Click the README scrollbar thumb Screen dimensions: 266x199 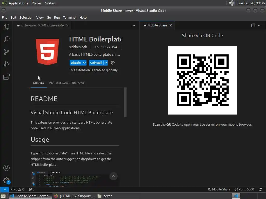point(125,102)
